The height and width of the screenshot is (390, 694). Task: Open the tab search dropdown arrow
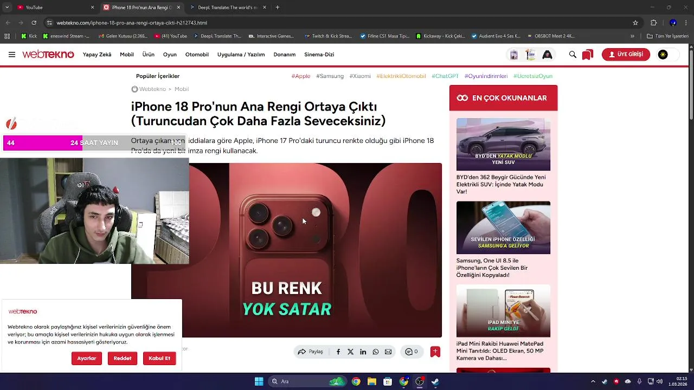click(7, 8)
